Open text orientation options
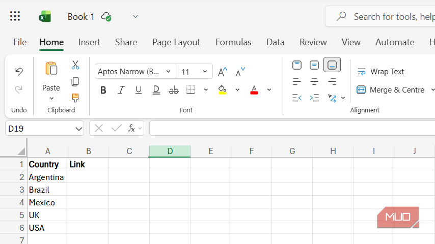This screenshot has height=244, width=435. [332, 98]
